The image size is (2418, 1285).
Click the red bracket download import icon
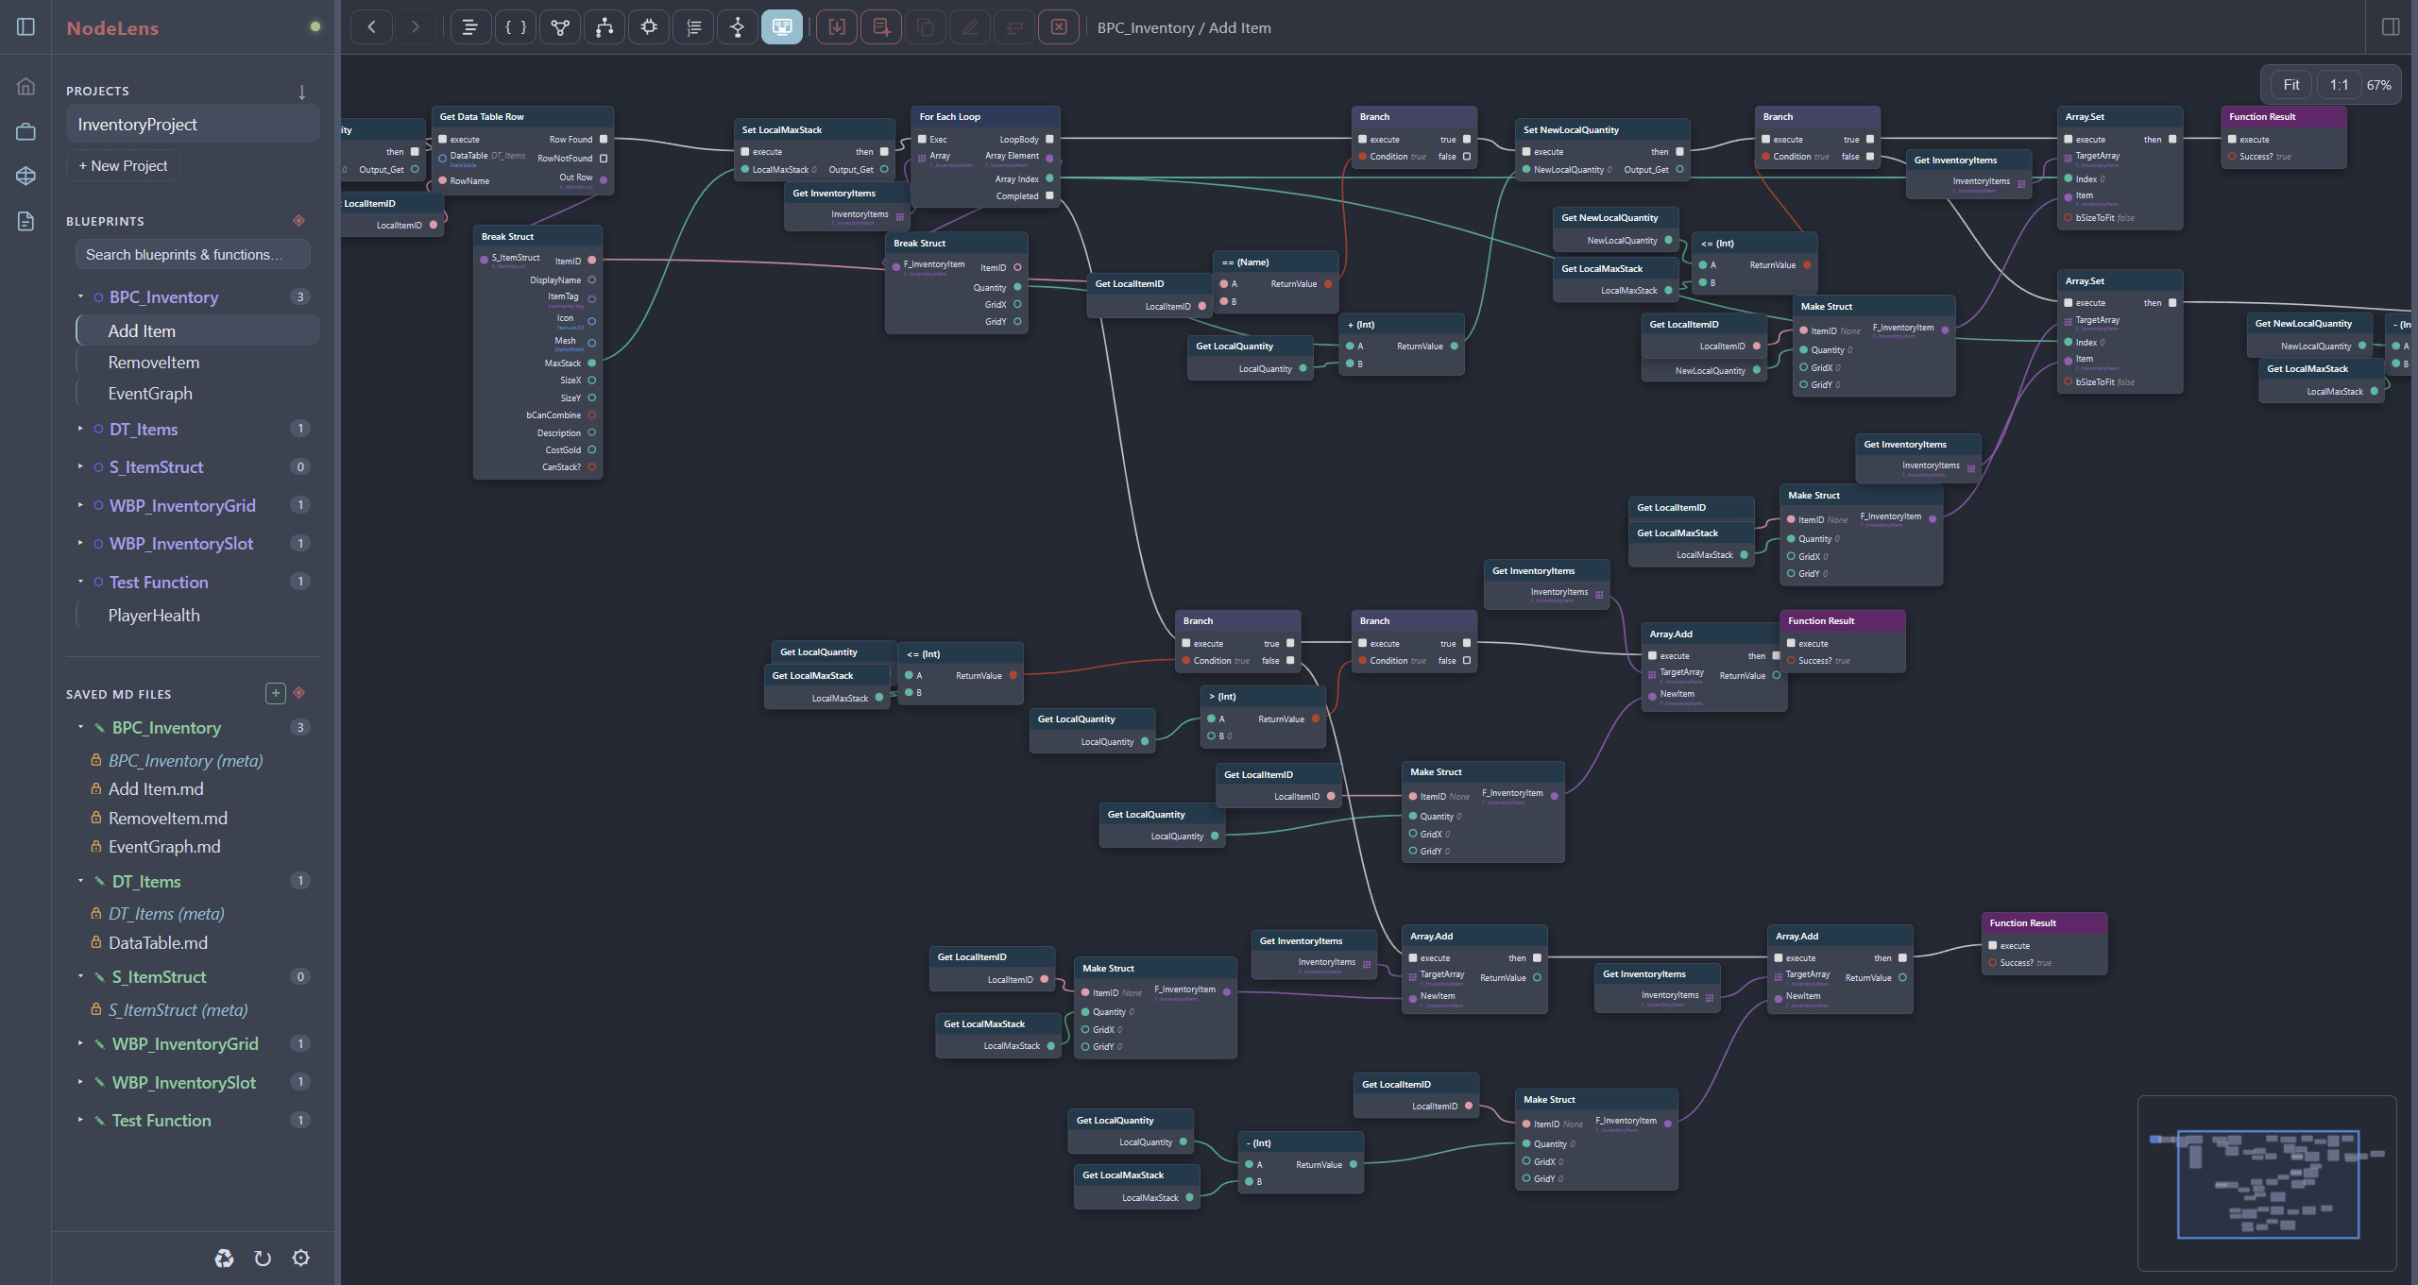pos(837,27)
